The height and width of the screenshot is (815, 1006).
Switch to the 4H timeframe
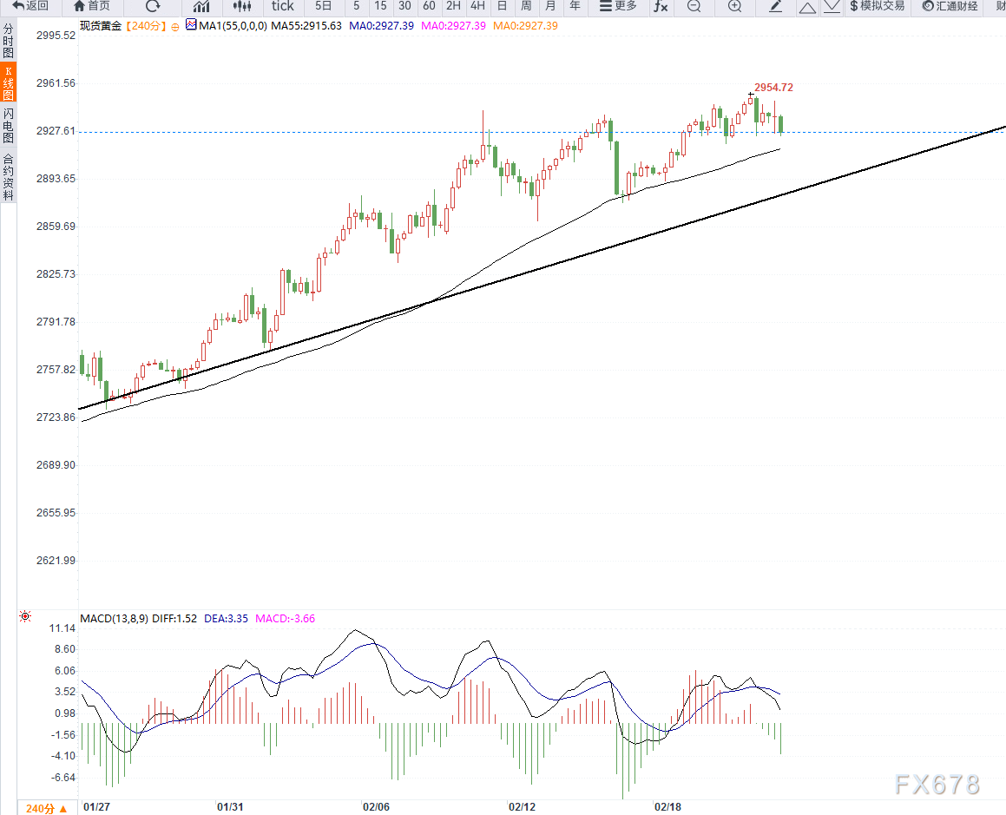pyautogui.click(x=477, y=6)
